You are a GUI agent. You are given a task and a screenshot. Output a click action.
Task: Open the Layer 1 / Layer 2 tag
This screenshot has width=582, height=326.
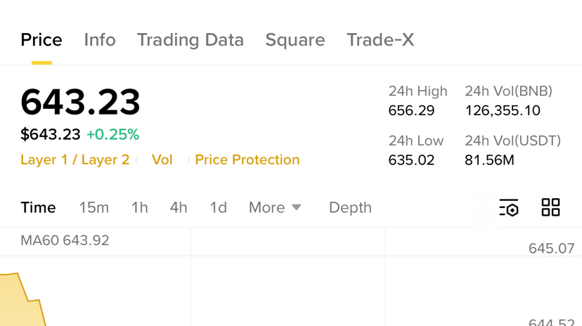click(75, 160)
